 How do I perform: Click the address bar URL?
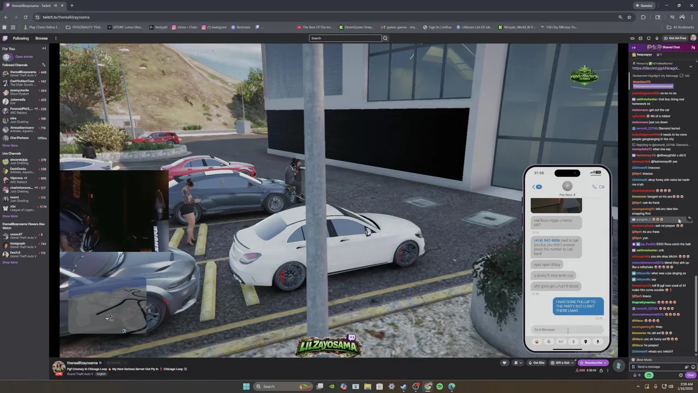coord(66,17)
